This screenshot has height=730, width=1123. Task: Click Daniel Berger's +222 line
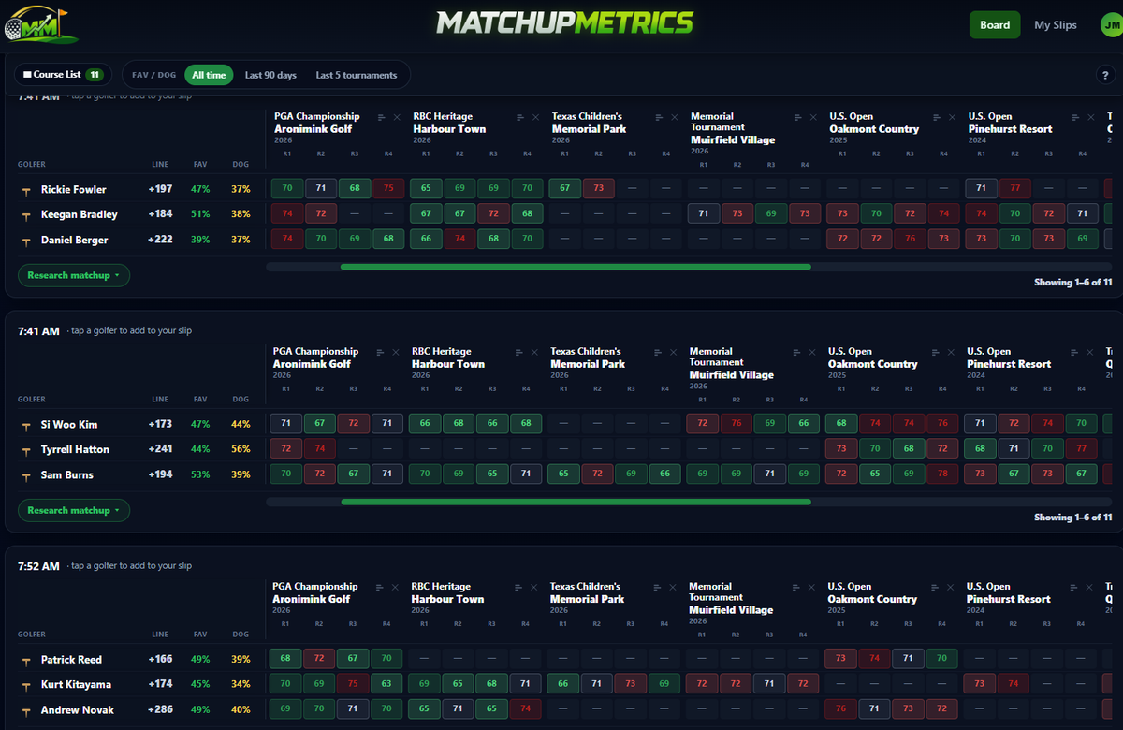[160, 241]
